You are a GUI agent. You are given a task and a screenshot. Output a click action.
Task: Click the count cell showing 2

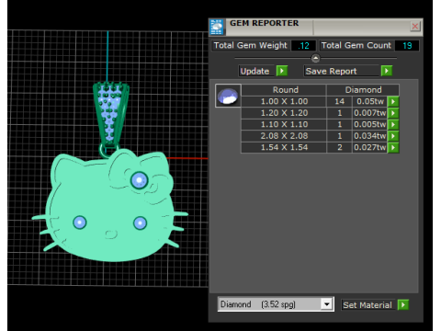click(339, 147)
